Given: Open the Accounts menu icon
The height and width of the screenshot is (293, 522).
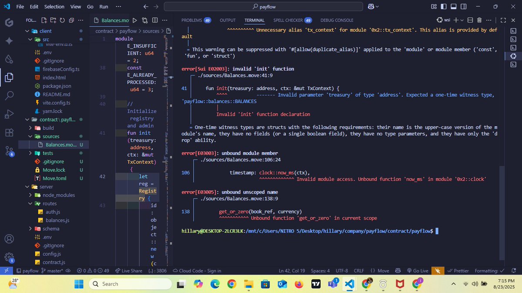Looking at the screenshot, I should tap(9, 239).
